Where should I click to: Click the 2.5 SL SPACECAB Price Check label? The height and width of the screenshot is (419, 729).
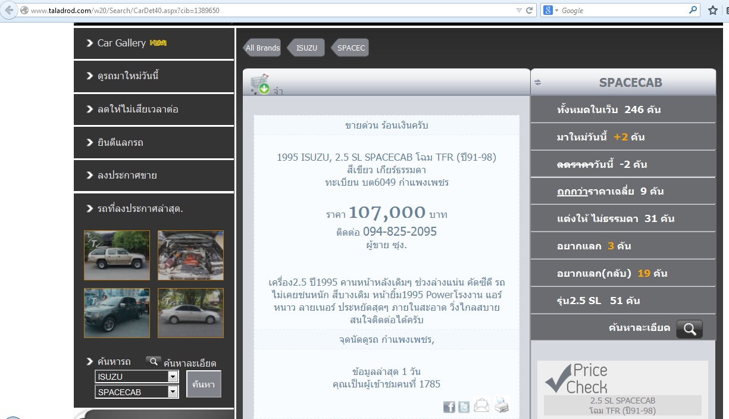point(622,405)
